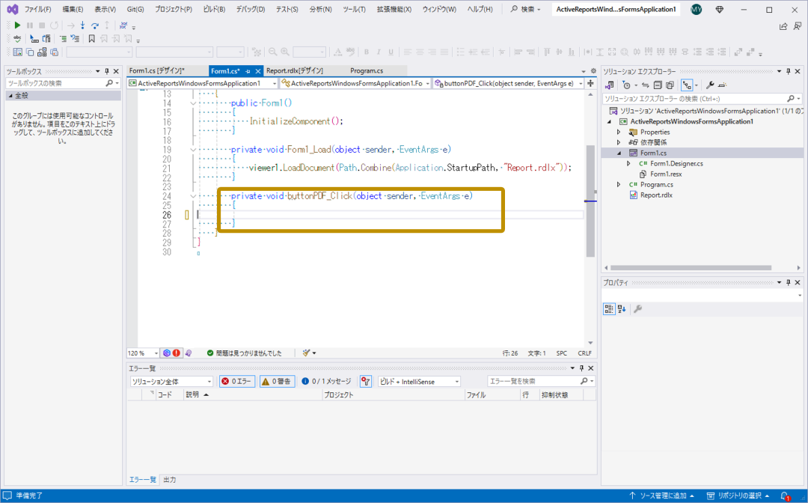Switch to the Form1.cs [Design] tab
The width and height of the screenshot is (808, 503).
pos(156,70)
